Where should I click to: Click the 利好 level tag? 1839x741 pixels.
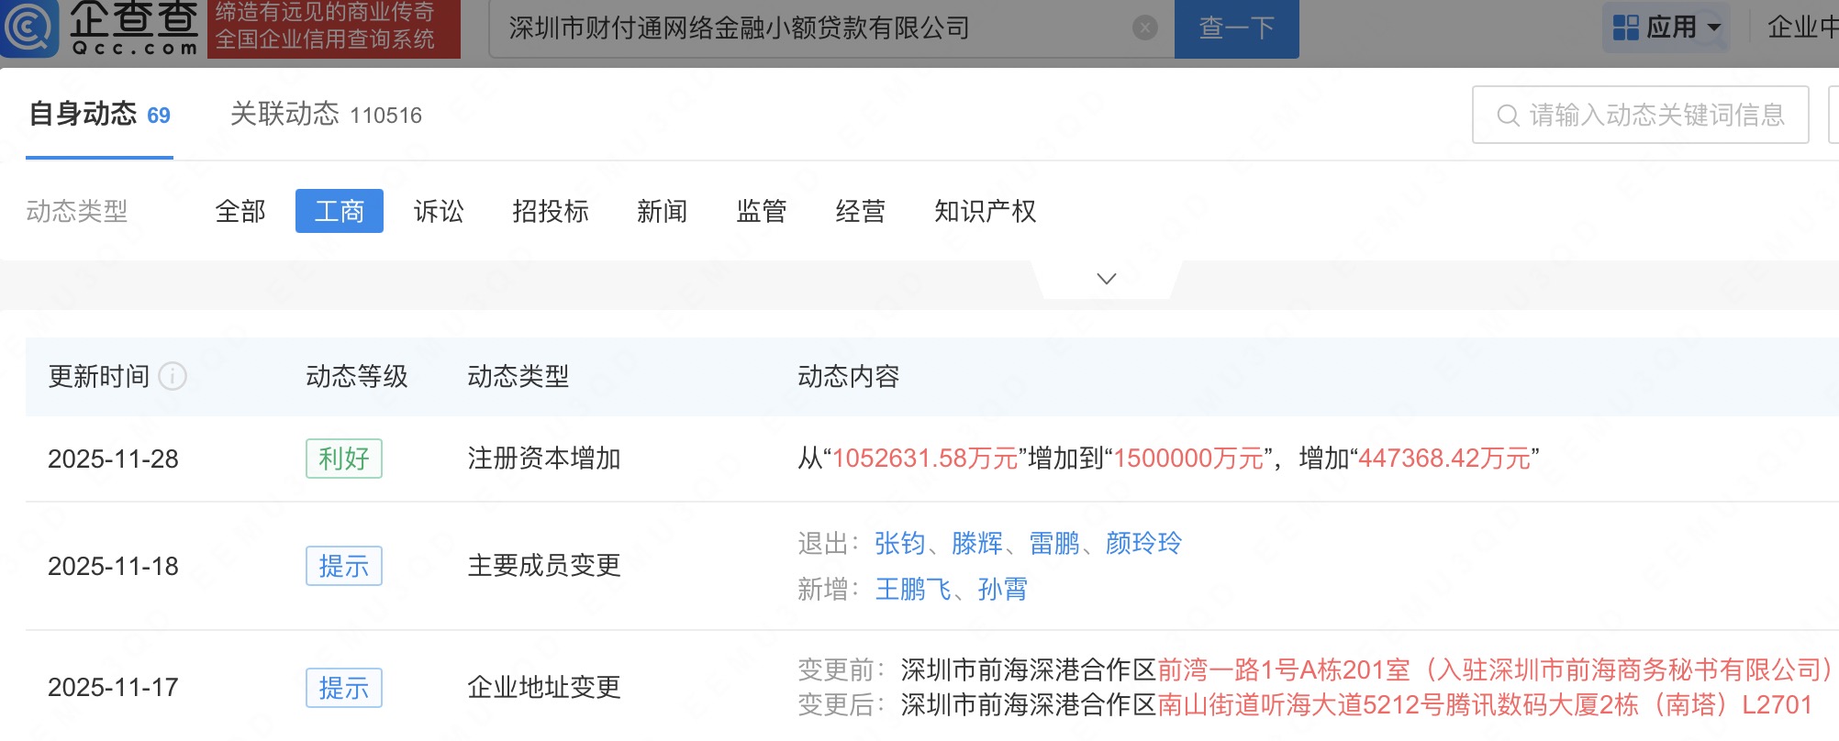[343, 459]
